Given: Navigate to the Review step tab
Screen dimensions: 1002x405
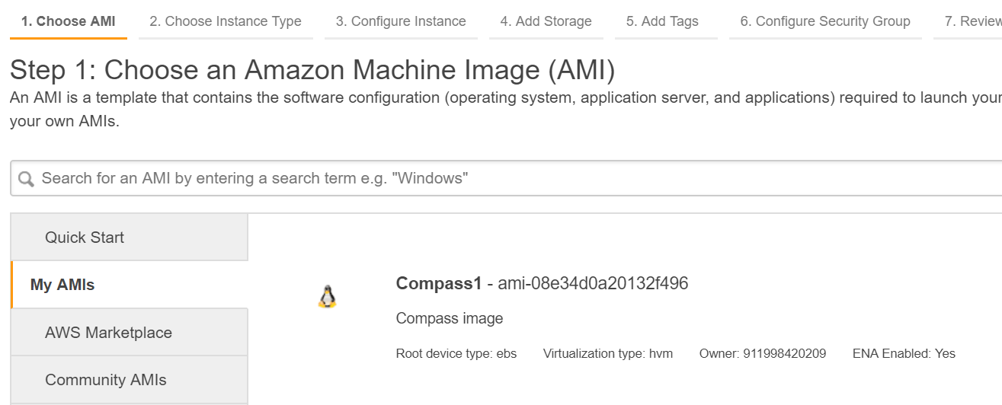Looking at the screenshot, I should pos(972,21).
